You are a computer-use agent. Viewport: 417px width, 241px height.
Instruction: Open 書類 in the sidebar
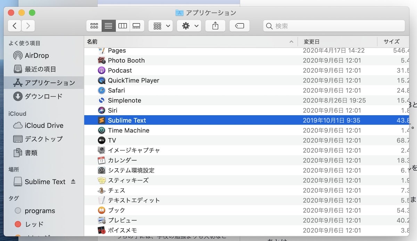tap(25, 152)
